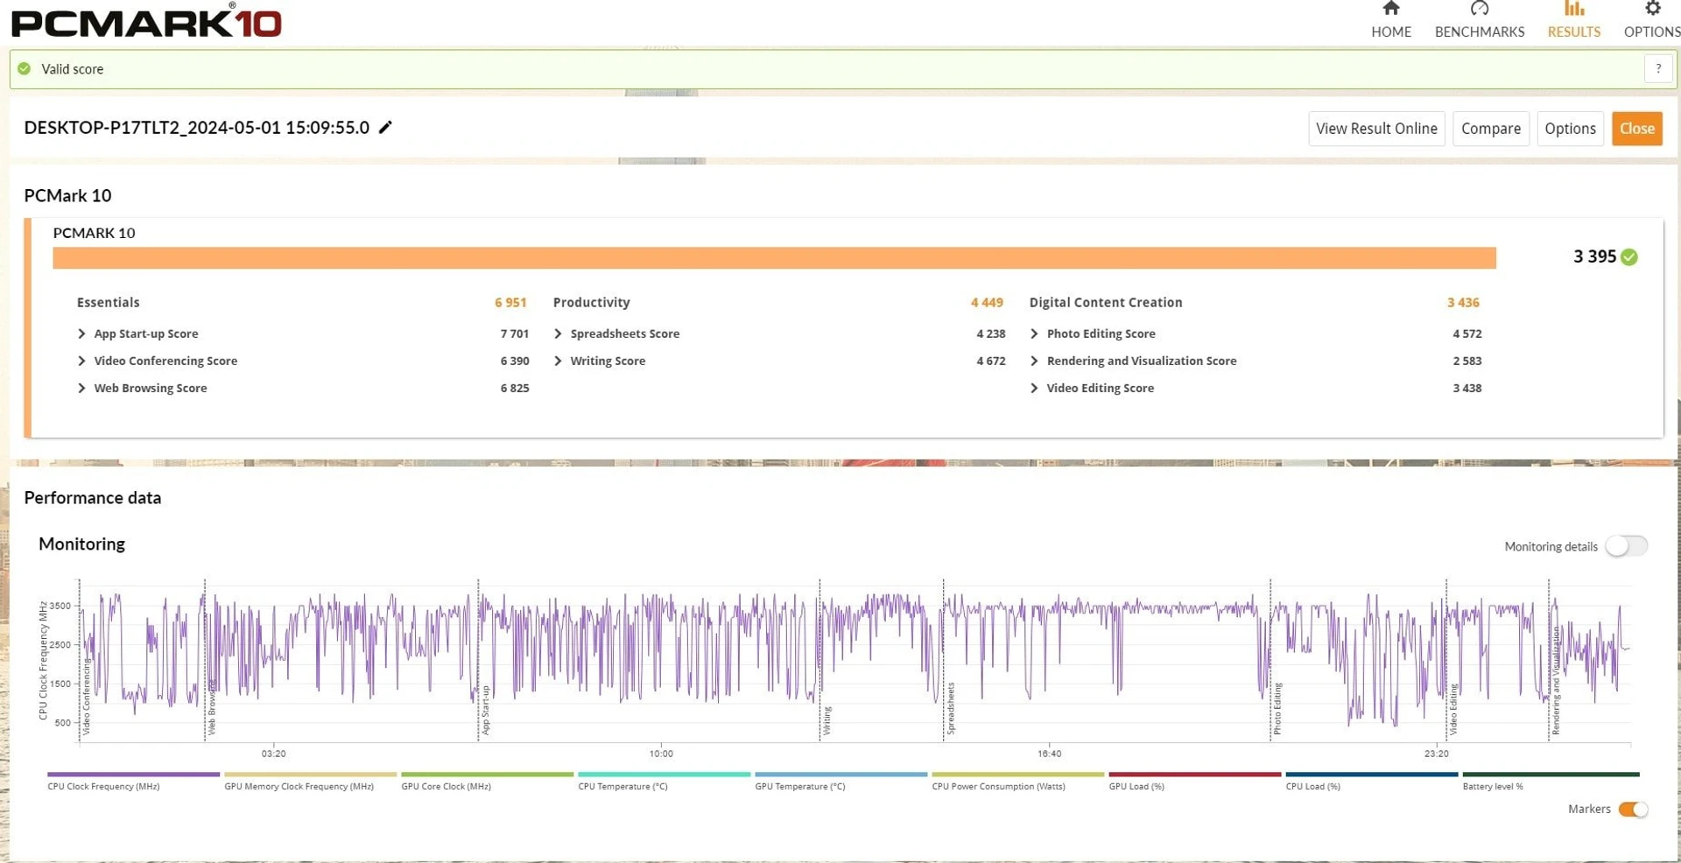
Task: Click the green valid score check icon
Action: [x=25, y=69]
